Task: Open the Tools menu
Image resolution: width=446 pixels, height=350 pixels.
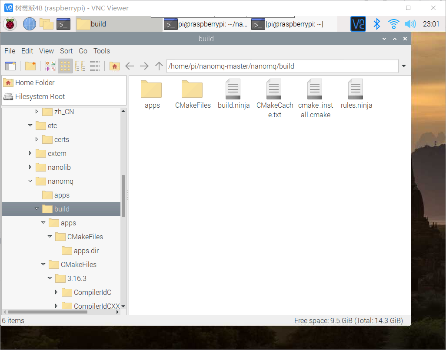Action: coord(102,51)
